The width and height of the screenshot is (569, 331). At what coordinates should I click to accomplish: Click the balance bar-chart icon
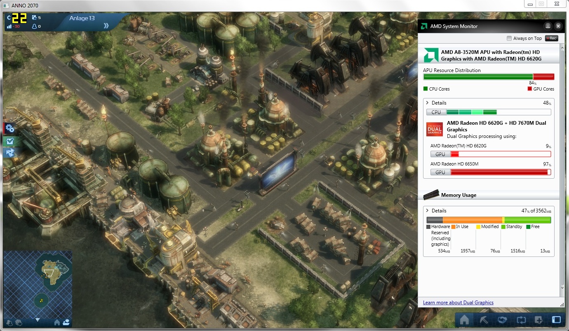(9, 26)
